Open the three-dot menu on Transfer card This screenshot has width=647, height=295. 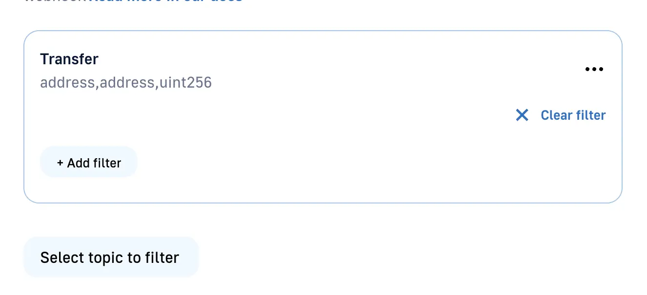(x=594, y=69)
